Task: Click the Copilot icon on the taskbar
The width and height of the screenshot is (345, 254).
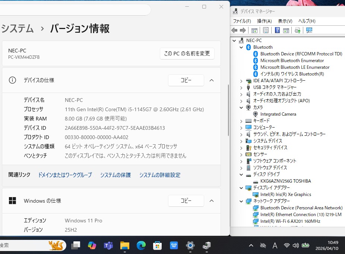Action: coord(92,245)
